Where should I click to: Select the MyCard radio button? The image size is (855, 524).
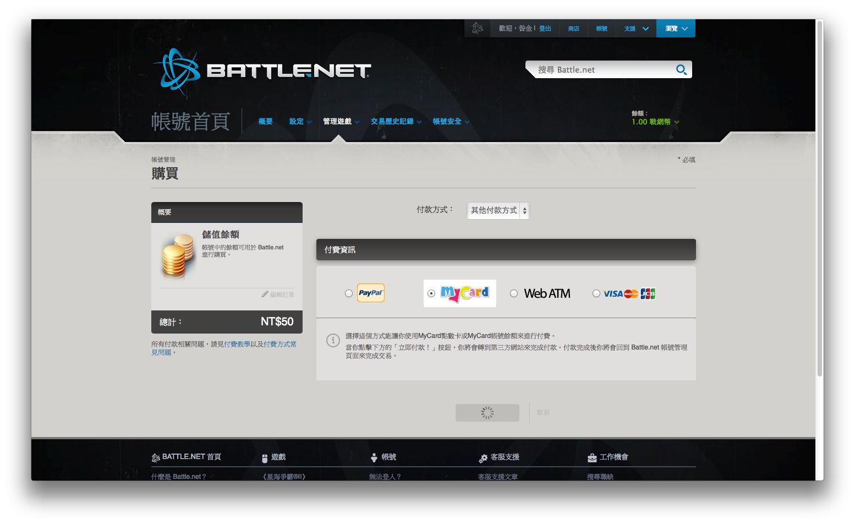point(431,293)
